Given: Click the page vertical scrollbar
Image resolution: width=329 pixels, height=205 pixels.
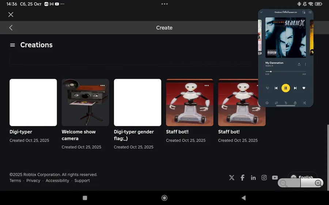Looking at the screenshot, I should tap(328, 157).
